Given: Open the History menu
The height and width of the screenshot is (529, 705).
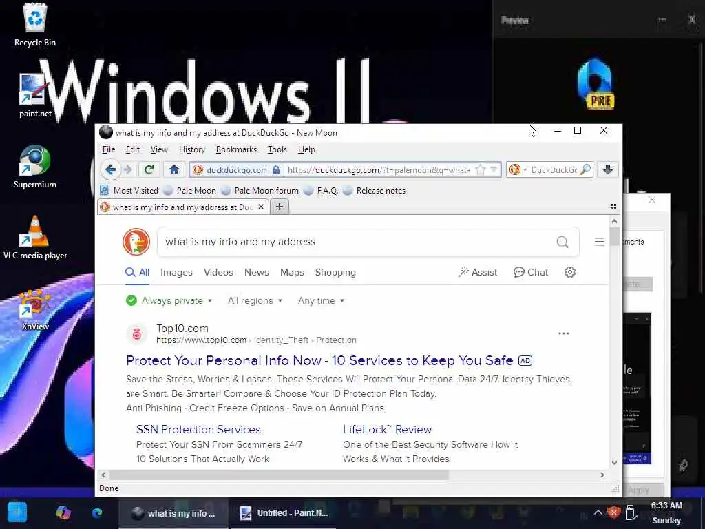Looking at the screenshot, I should tap(192, 149).
